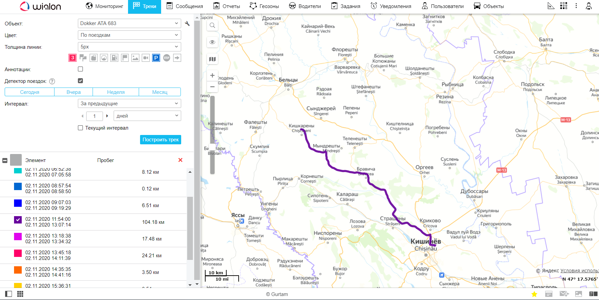Click the yellow favorites star icon
This screenshot has height=300, width=599.
pyautogui.click(x=534, y=294)
